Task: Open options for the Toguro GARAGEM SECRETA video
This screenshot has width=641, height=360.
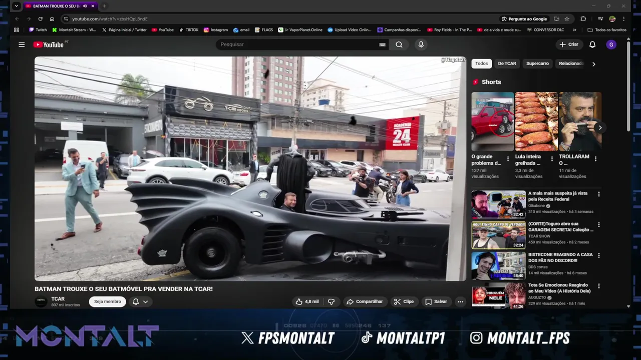Action: pos(598,225)
